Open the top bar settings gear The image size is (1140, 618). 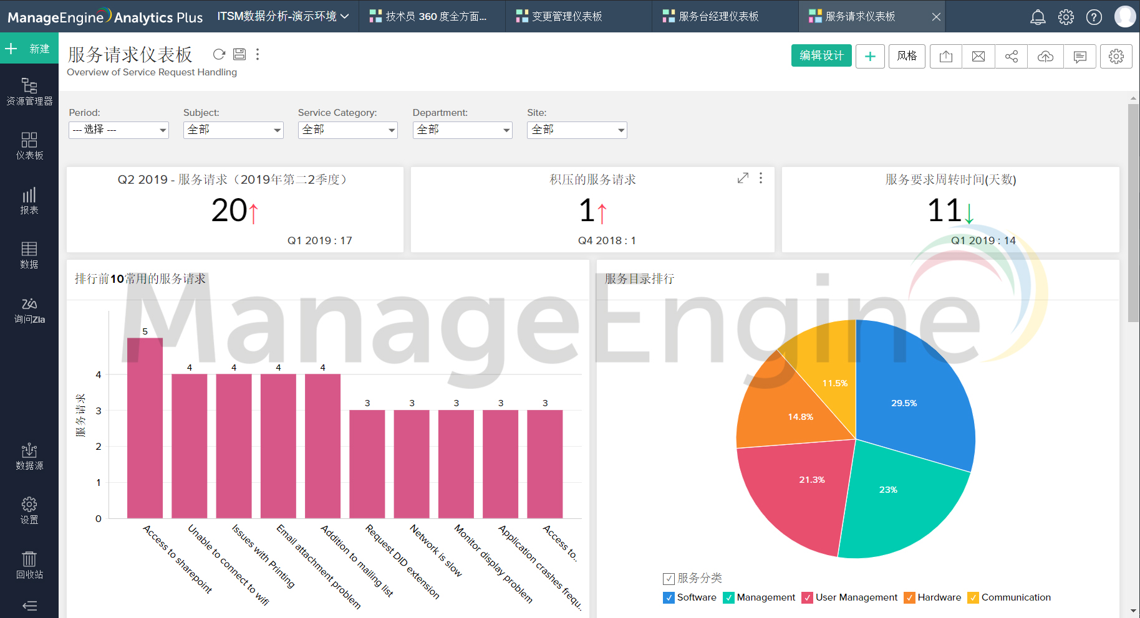tap(1066, 17)
